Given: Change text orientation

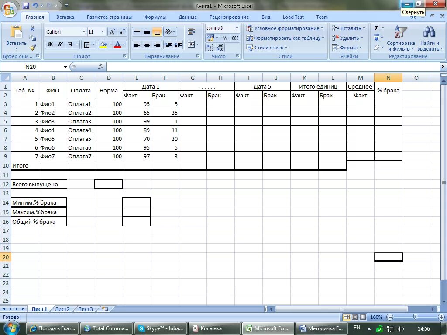Looking at the screenshot, I should coord(170,31).
